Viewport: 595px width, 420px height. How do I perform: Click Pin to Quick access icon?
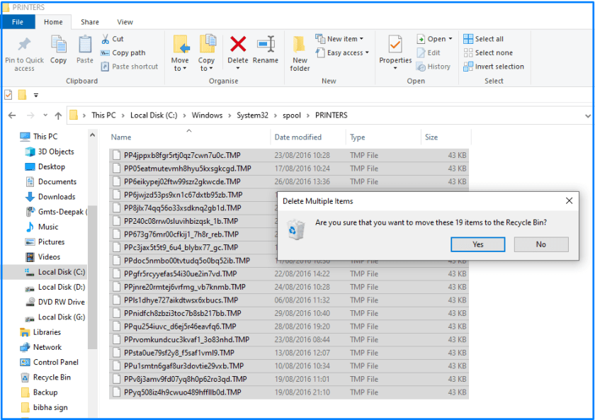coord(24,45)
